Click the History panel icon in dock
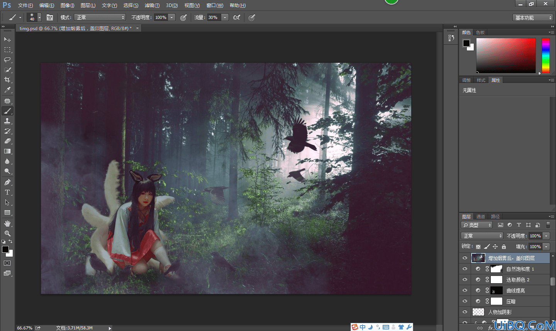The image size is (556, 331). click(451, 38)
